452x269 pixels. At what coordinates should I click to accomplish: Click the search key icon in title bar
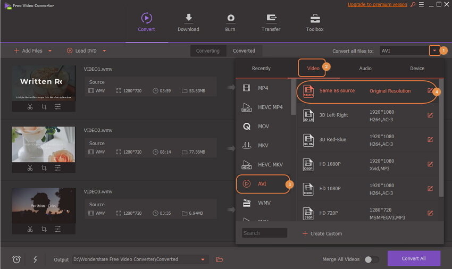413,4
